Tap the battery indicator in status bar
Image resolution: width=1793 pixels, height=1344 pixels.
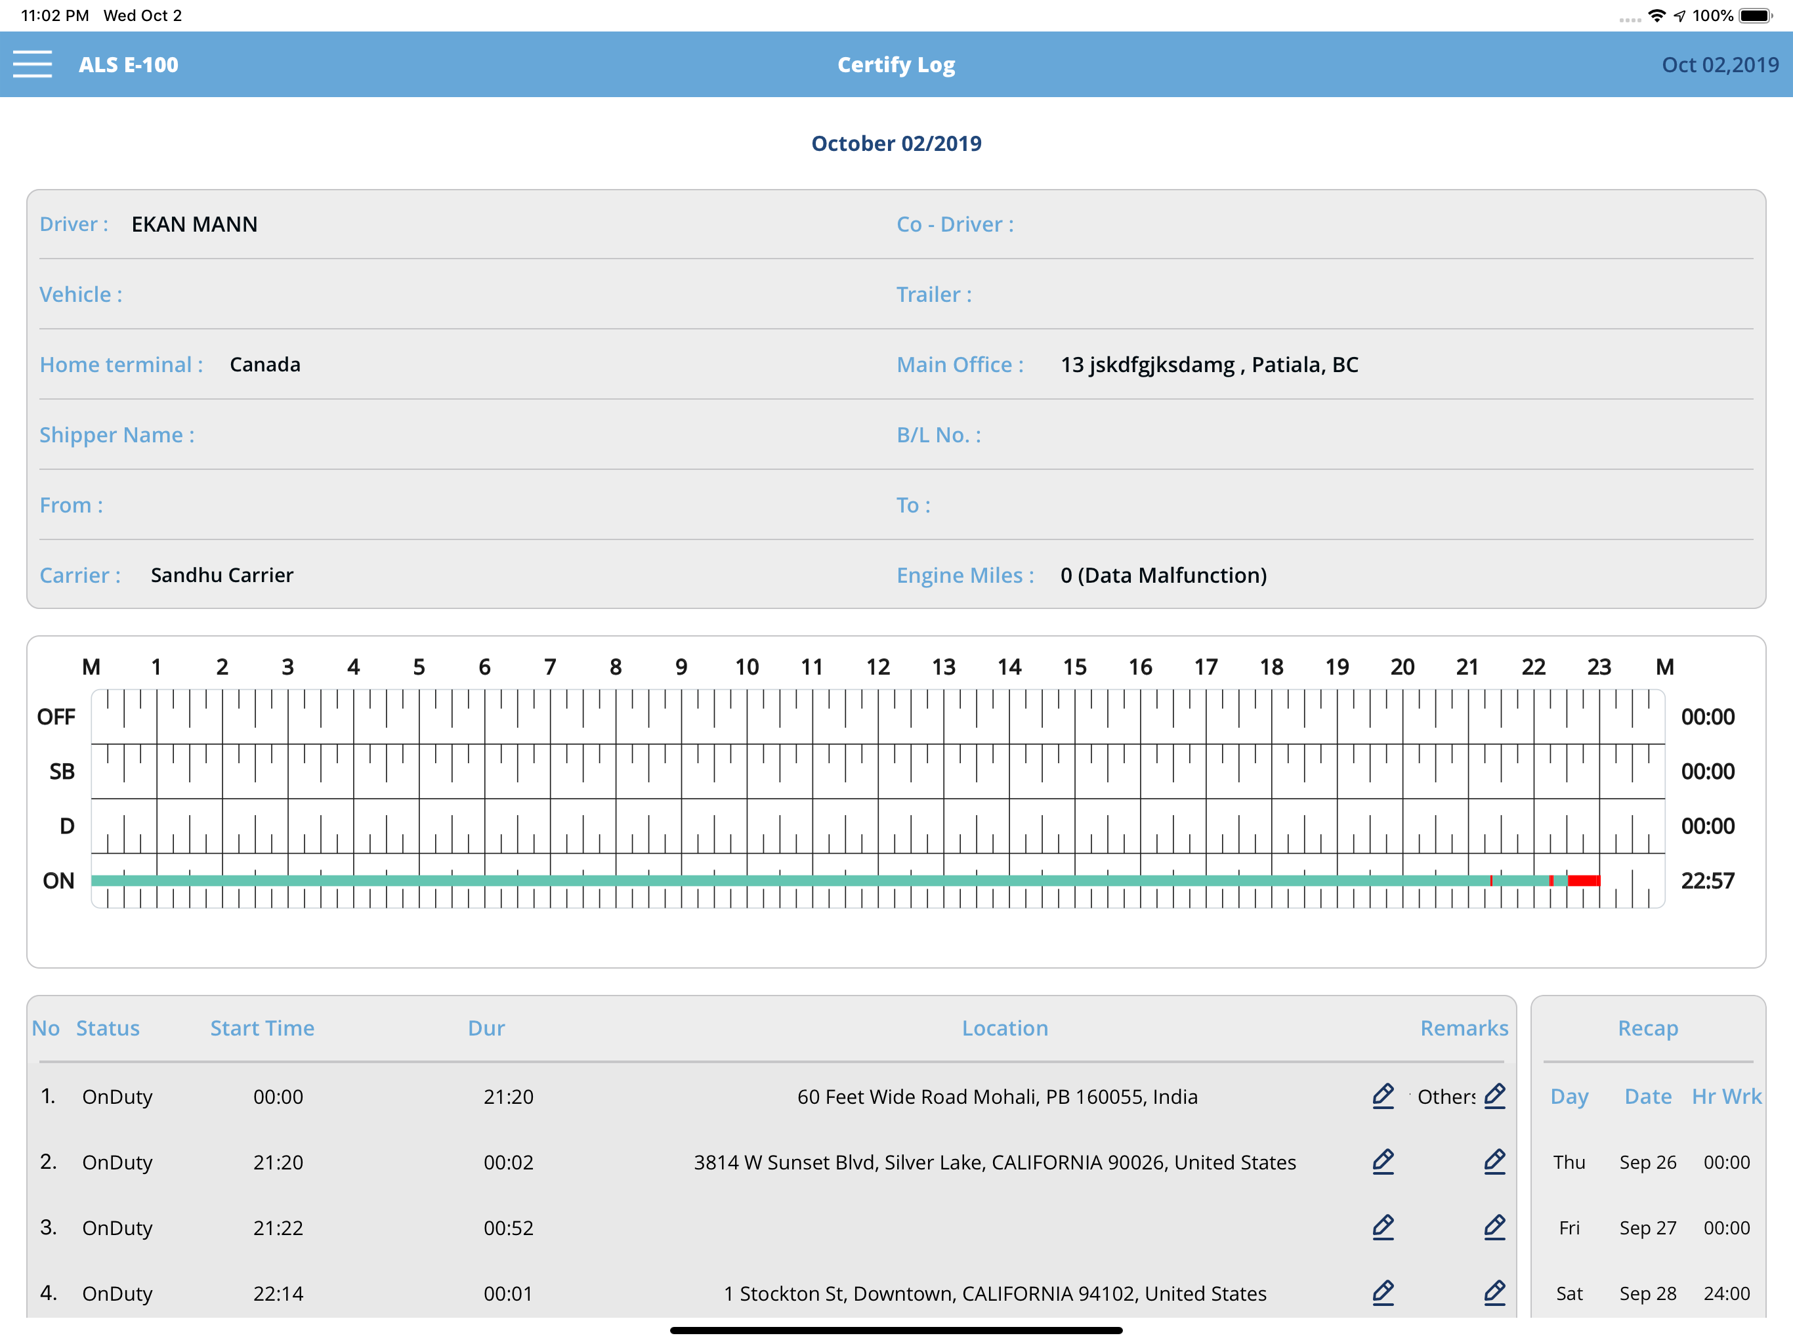(x=1756, y=15)
